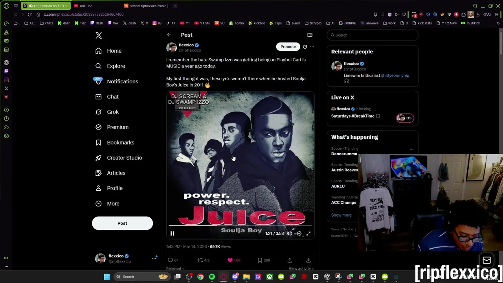Screen dimensions: 503x283
Task: Go to the X Home page
Action: (109, 51)
